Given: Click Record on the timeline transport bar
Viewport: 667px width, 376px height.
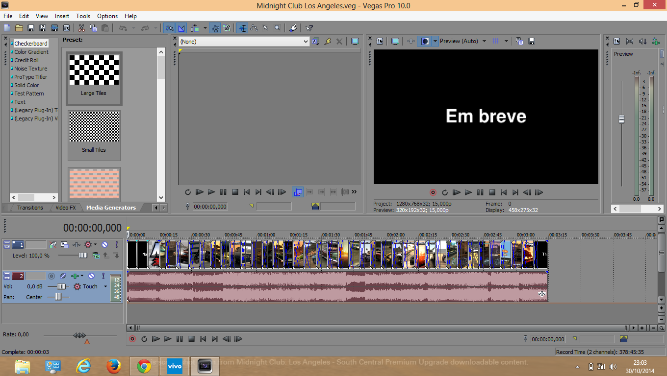Looking at the screenshot, I should coord(132,339).
